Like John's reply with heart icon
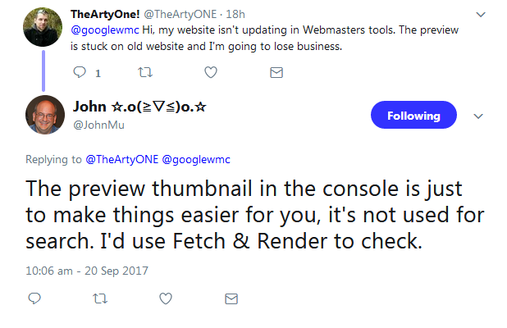507x328 pixels. click(165, 298)
